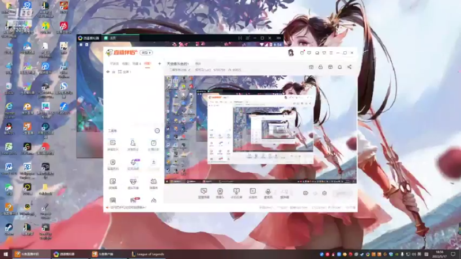Toggle visibility eye of the 全屏 source
This screenshot has width=461, height=259.
click(x=108, y=71)
